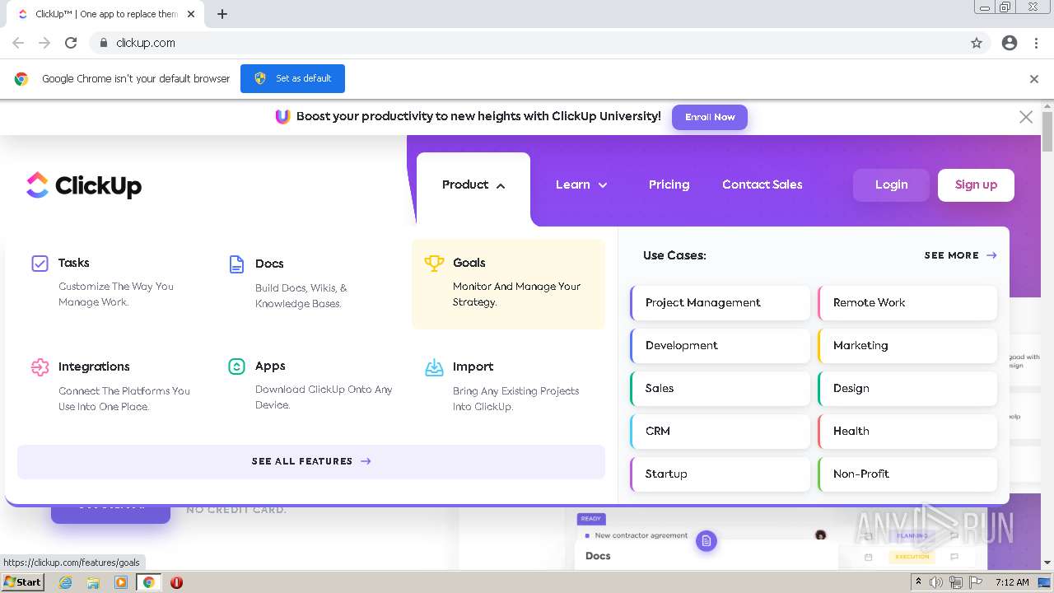The image size is (1054, 593).
Task: Click the Goals trophy icon
Action: click(x=434, y=263)
